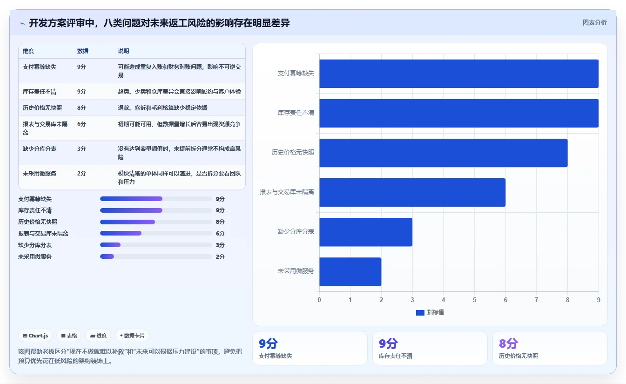626x384 pixels.
Task: Click the 历史价格无快照 progress bar
Action: pyautogui.click(x=156, y=222)
